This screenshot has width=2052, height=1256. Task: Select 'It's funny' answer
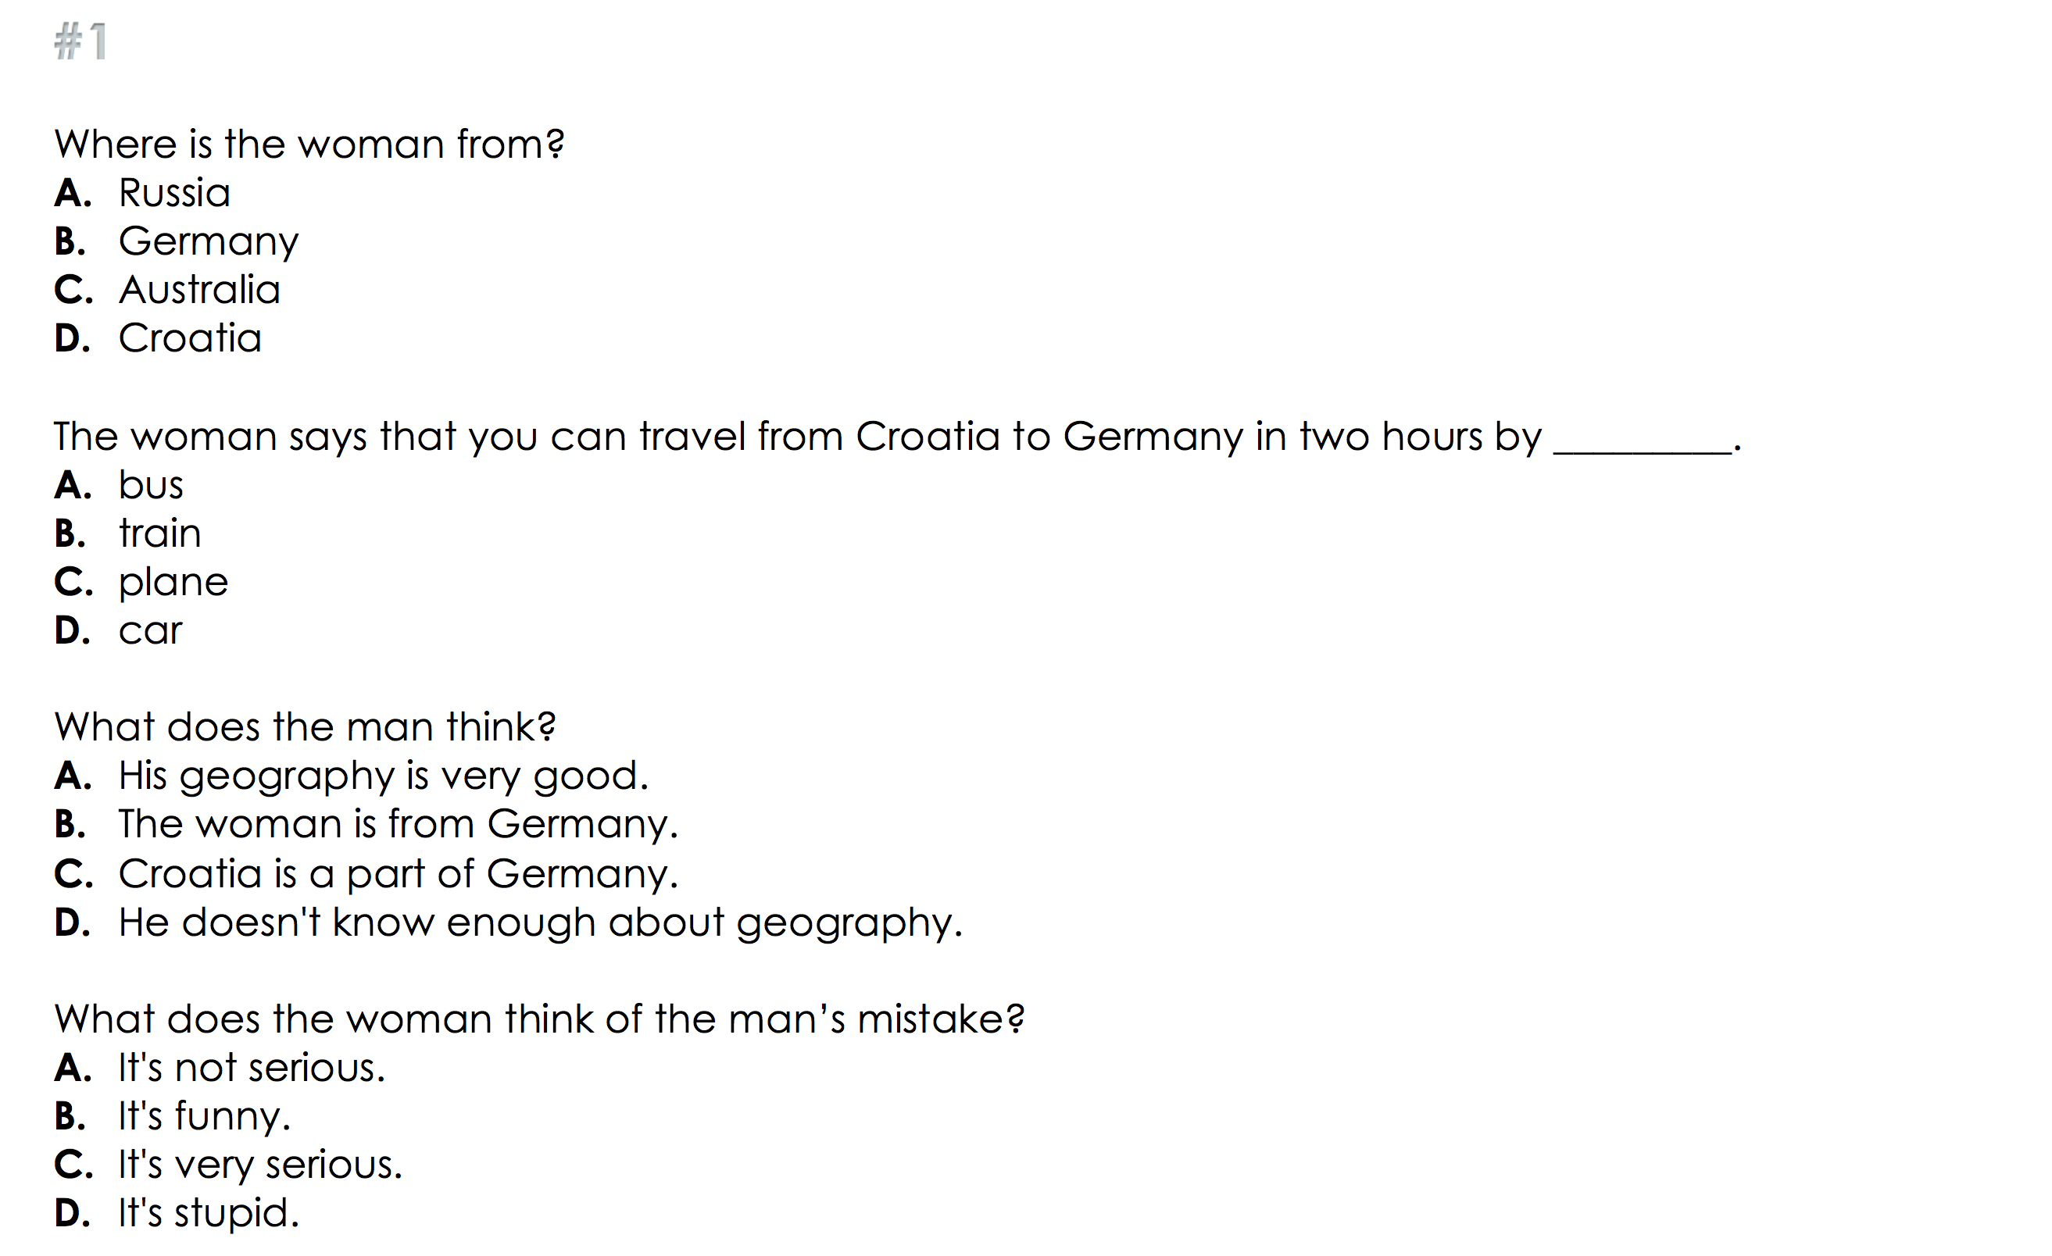pos(204,1117)
